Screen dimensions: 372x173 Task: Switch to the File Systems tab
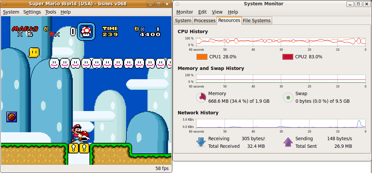pyautogui.click(x=257, y=21)
